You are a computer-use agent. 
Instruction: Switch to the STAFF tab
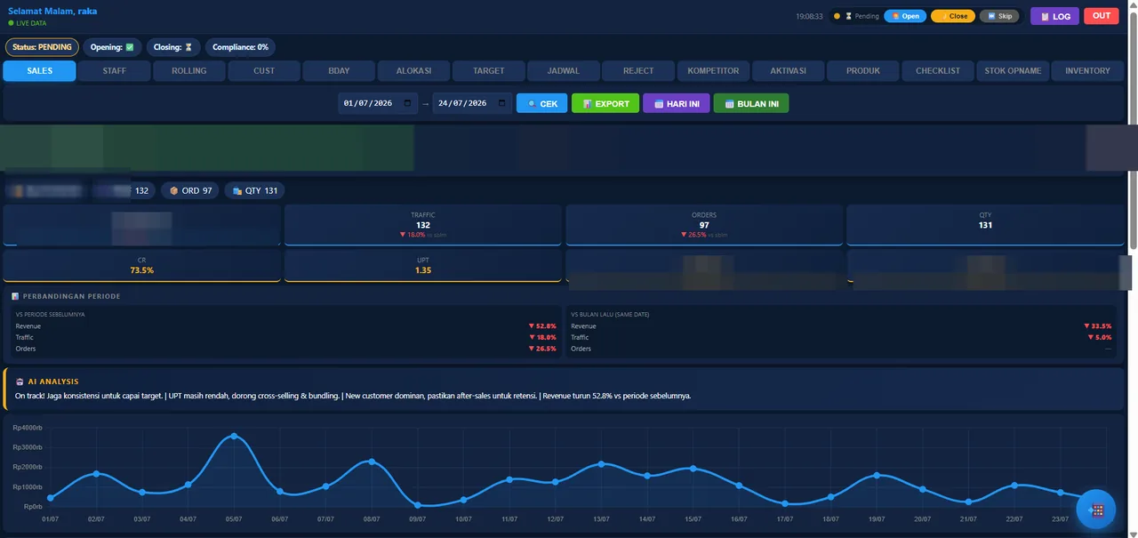[114, 71]
